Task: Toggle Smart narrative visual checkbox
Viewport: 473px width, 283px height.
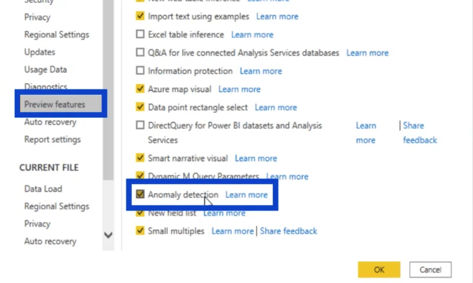Action: (x=140, y=157)
